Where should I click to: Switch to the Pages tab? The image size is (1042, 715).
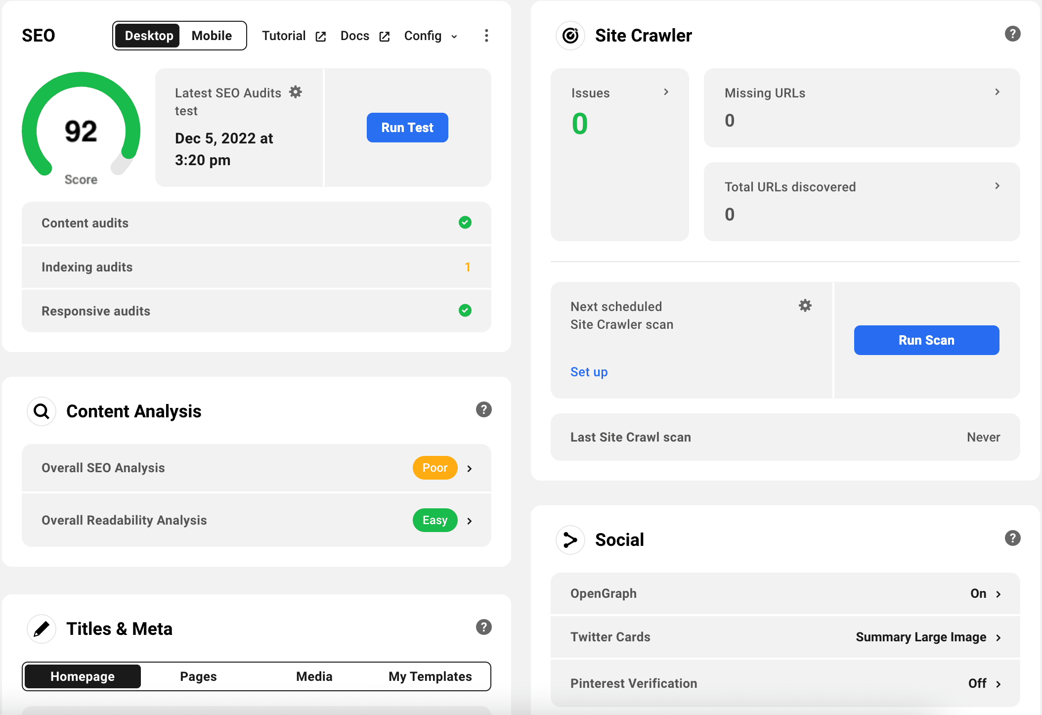[198, 676]
